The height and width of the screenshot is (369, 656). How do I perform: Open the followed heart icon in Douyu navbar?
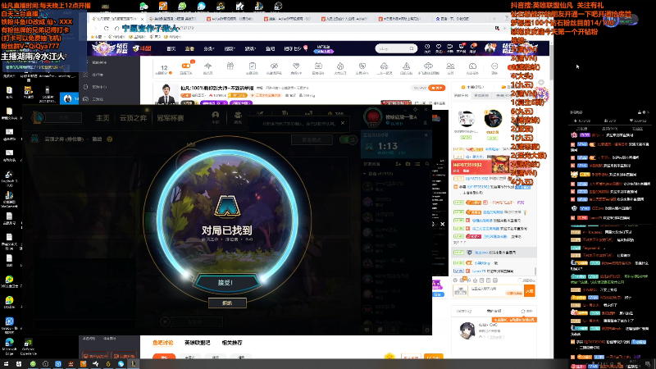coord(439,48)
